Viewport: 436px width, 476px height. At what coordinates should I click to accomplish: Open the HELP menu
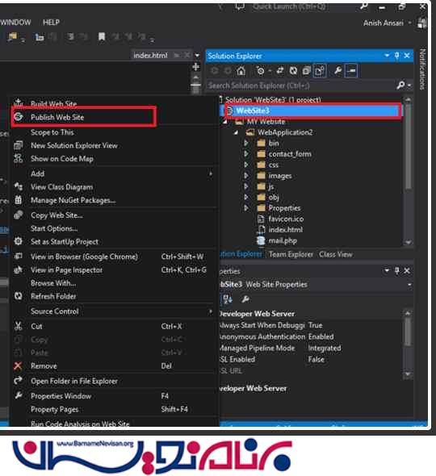click(x=51, y=23)
